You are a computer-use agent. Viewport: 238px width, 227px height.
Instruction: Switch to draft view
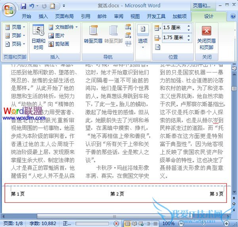click(x=155, y=223)
